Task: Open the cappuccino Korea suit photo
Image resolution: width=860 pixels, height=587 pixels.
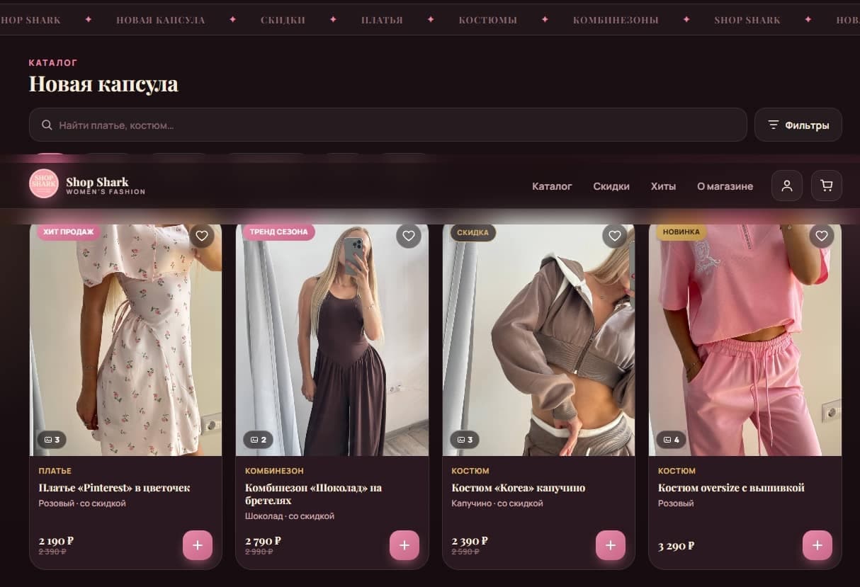Action: [538, 340]
